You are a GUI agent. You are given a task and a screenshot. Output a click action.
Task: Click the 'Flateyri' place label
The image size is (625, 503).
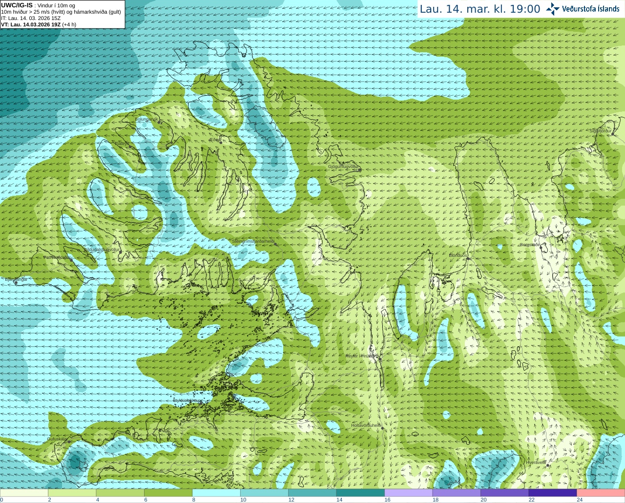pyautogui.click(x=122, y=143)
